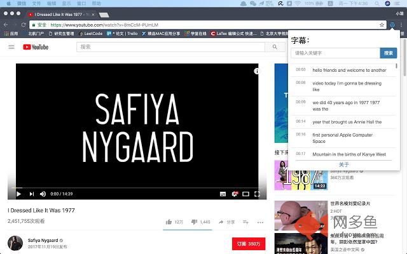Open the Safiya Nygaard channel name link
The height and width of the screenshot is (254, 407).
(x=43, y=240)
